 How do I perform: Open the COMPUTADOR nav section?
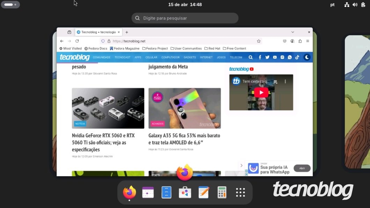[170, 57]
